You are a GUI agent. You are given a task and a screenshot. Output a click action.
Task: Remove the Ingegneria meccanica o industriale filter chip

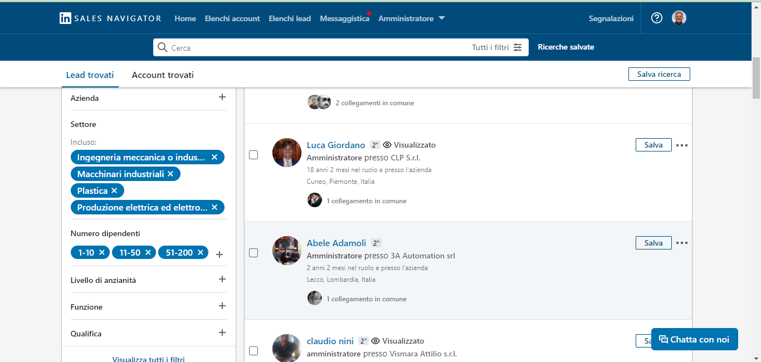point(214,158)
